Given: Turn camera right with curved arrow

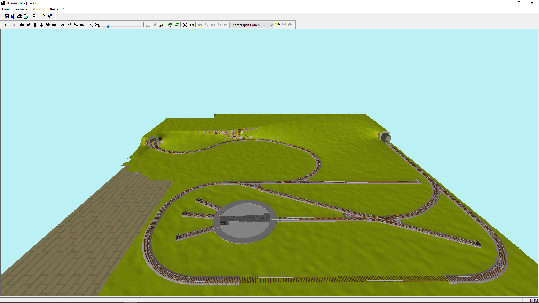Looking at the screenshot, I should point(48,25).
